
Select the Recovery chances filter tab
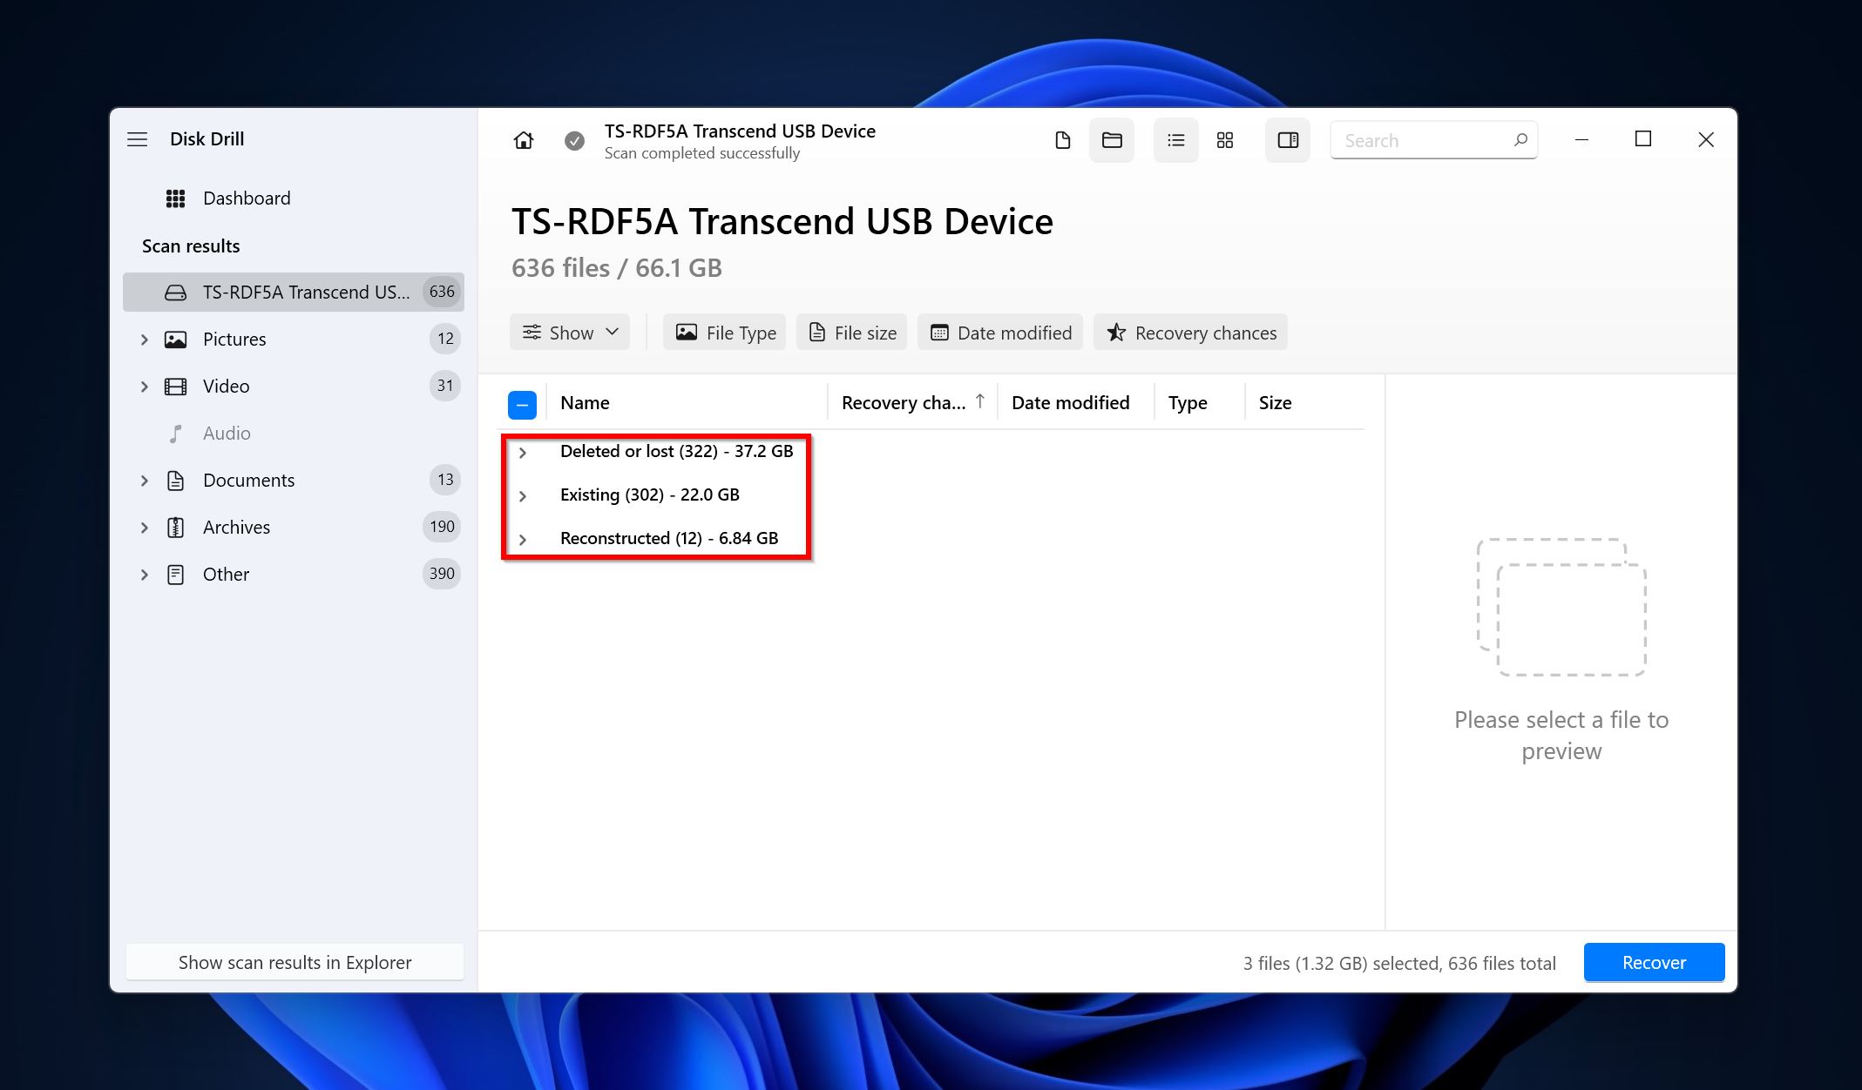[x=1191, y=333]
